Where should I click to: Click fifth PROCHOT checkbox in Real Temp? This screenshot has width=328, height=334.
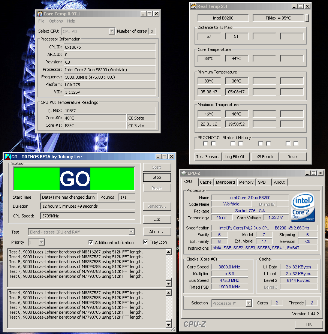point(261,144)
